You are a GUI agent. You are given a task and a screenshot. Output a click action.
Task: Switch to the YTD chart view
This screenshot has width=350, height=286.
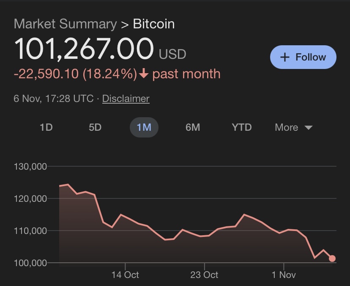(x=242, y=127)
